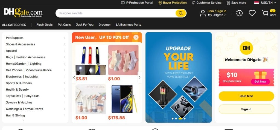Select the first banner carousel dot
Image resolution: width=280 pixels, height=130 pixels.
point(173,119)
